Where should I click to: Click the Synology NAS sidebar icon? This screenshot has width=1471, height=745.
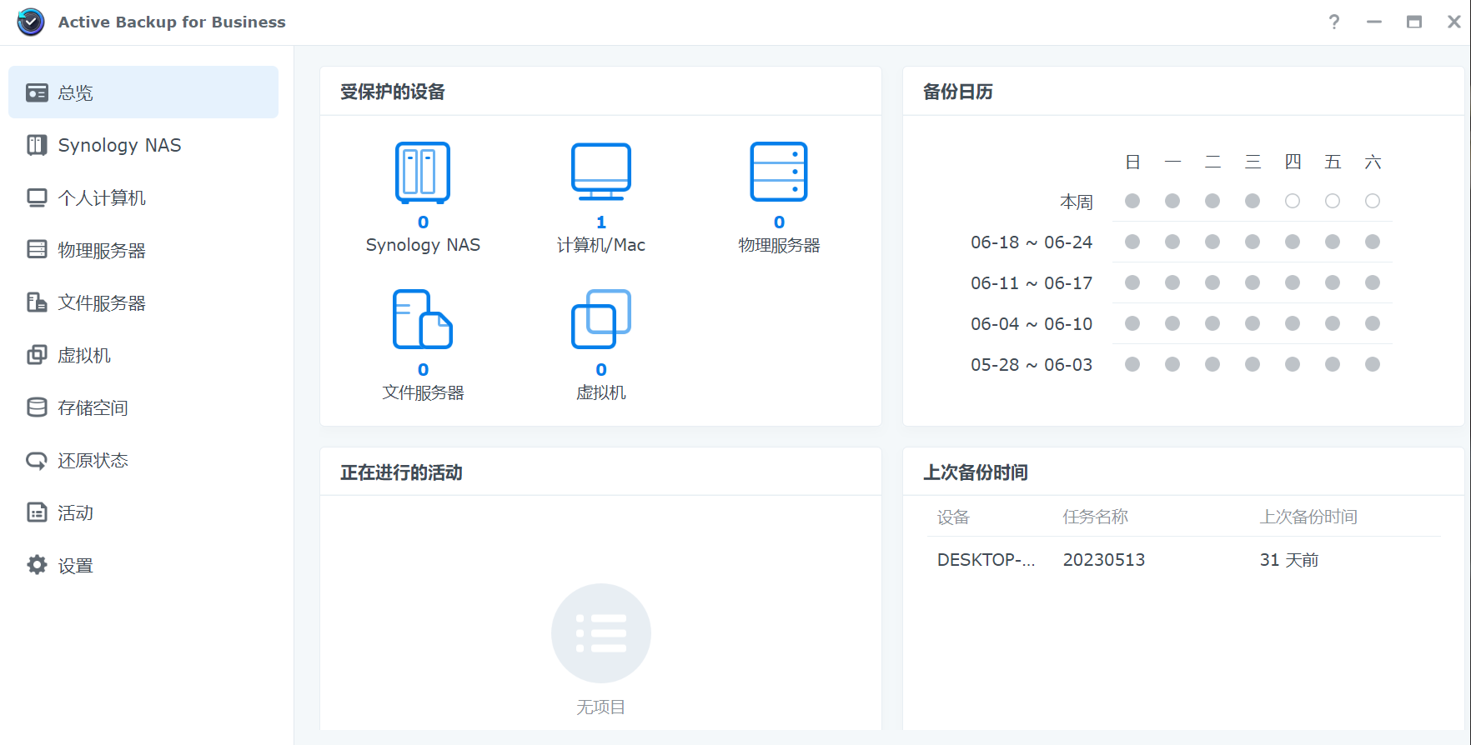tap(37, 145)
